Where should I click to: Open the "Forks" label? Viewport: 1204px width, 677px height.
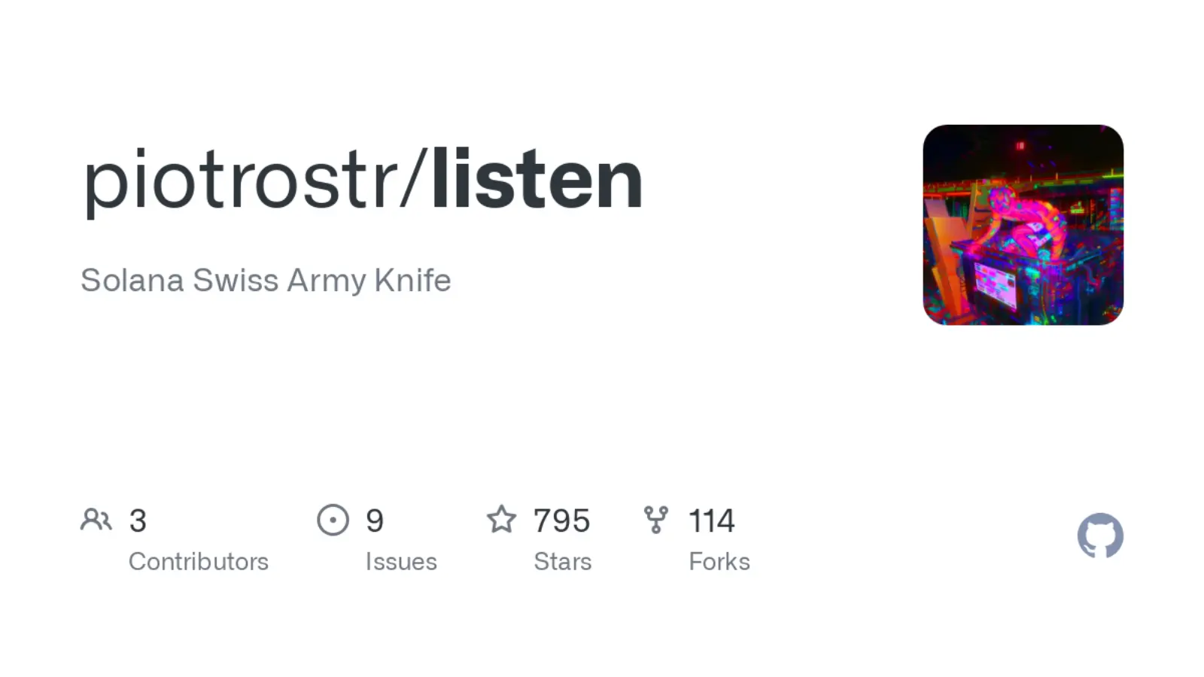[x=719, y=562]
